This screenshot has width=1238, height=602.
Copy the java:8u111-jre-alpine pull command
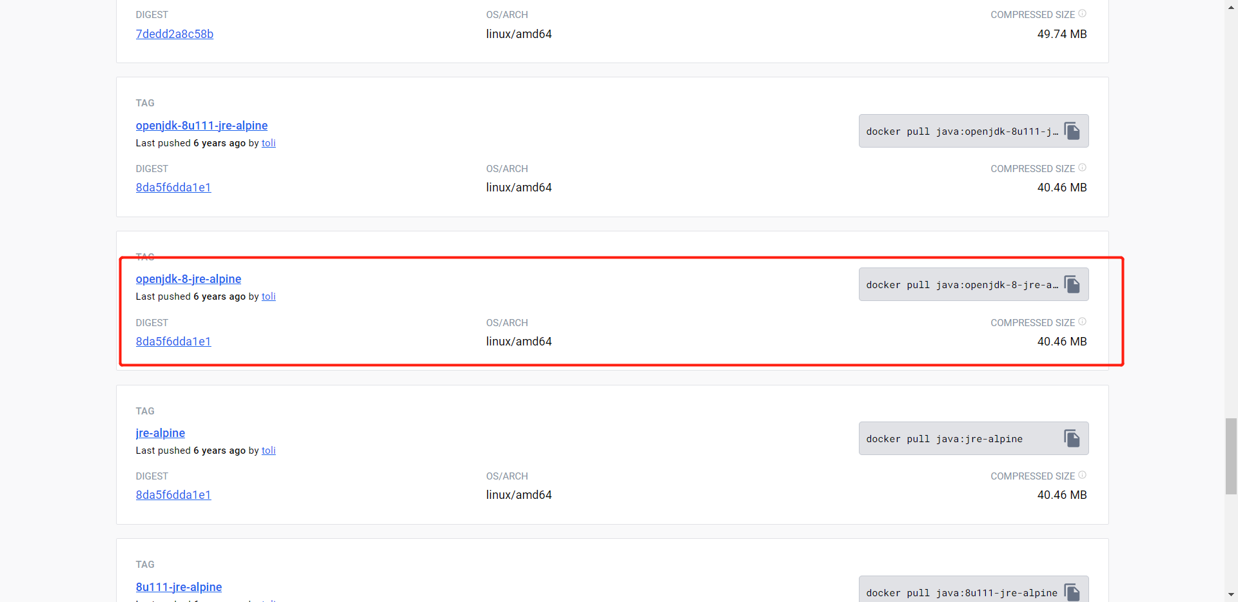pyautogui.click(x=1072, y=592)
